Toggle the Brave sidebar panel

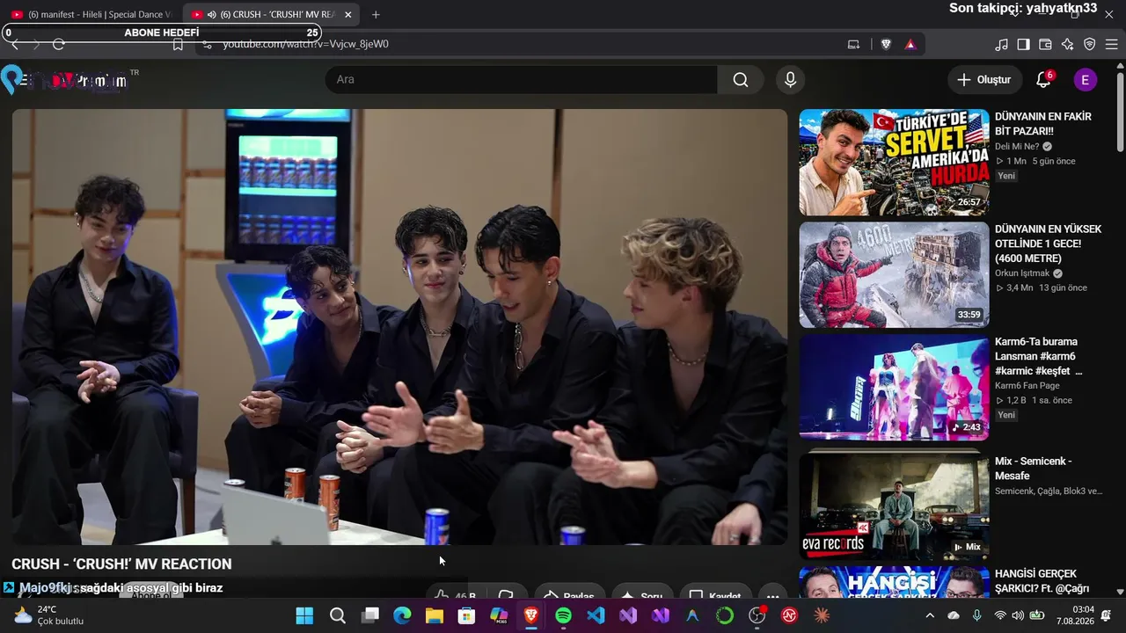[1023, 44]
